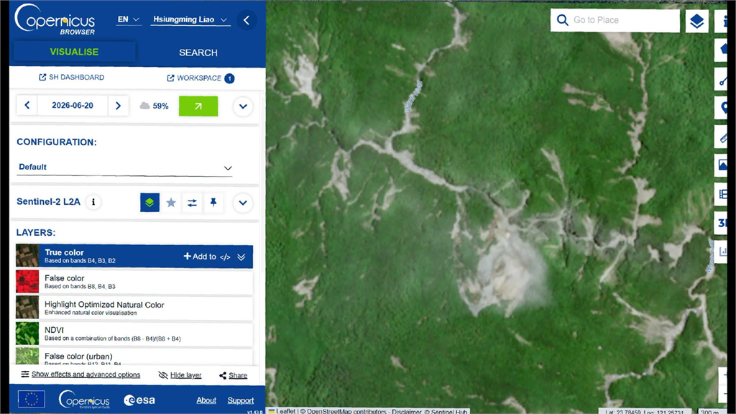Click Hide layer toggle
Screen dimensions: 736x414
(x=180, y=375)
